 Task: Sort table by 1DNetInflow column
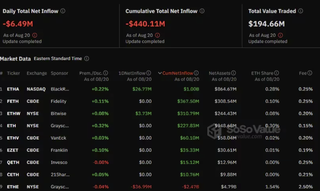[132, 73]
